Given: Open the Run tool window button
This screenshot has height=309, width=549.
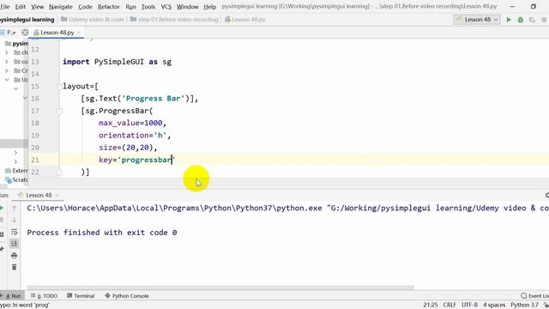Looking at the screenshot, I should 13,296.
